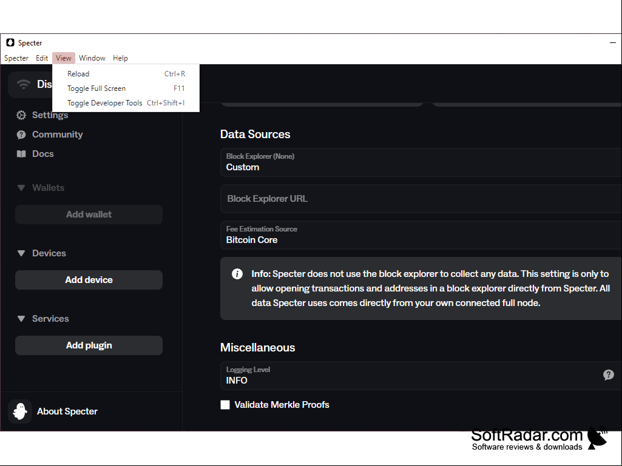Click the Add wallet button
622x466 pixels.
point(89,215)
